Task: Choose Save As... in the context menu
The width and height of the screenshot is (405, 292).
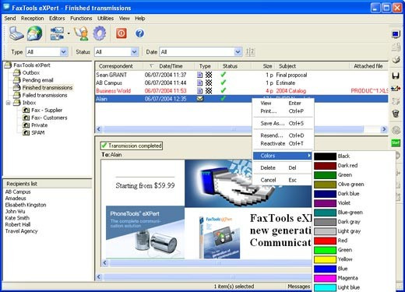Action: pyautogui.click(x=282, y=123)
